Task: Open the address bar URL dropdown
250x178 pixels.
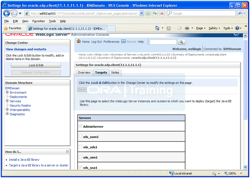Action: pyautogui.click(x=141, y=14)
